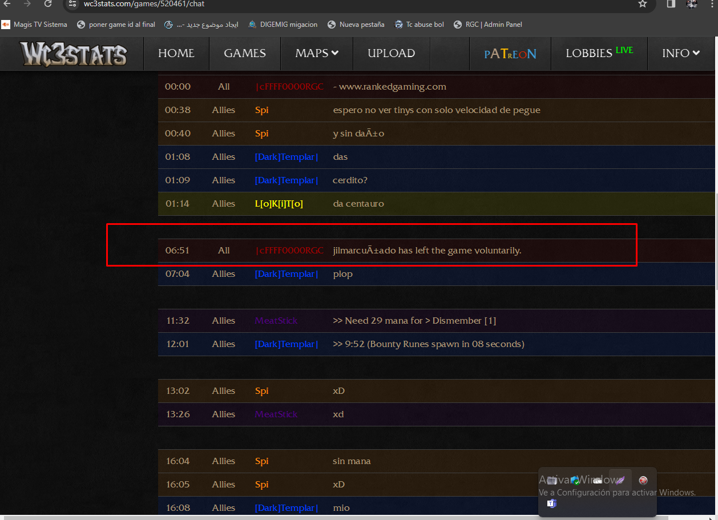
Task: Open the Magis TV Sistema bookmark
Action: 34,25
